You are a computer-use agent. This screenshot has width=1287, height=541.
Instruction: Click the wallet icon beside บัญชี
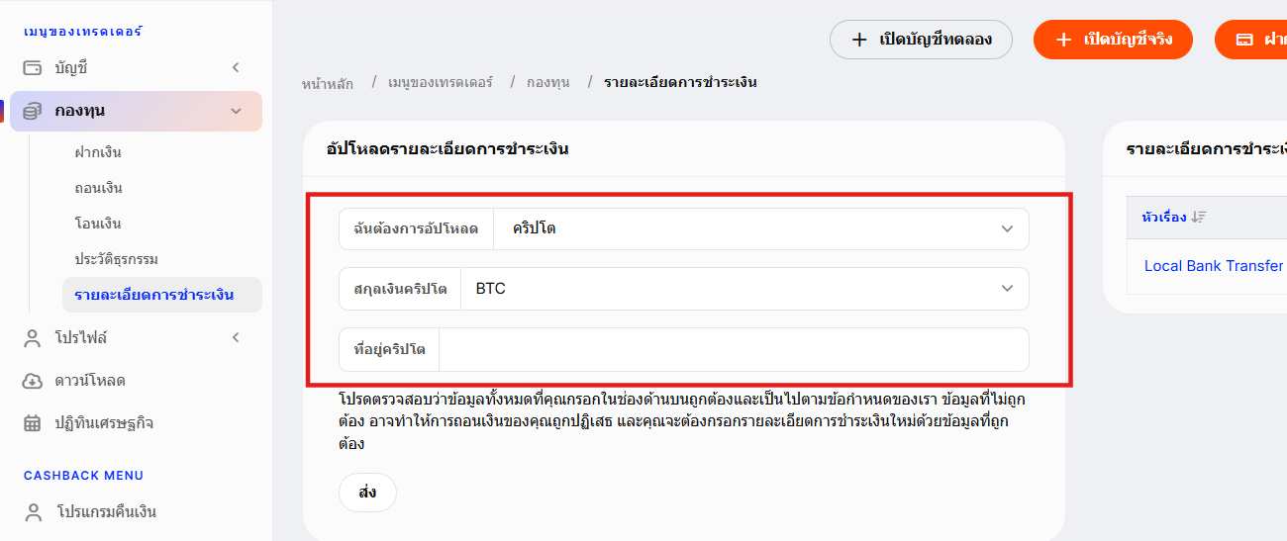click(33, 68)
